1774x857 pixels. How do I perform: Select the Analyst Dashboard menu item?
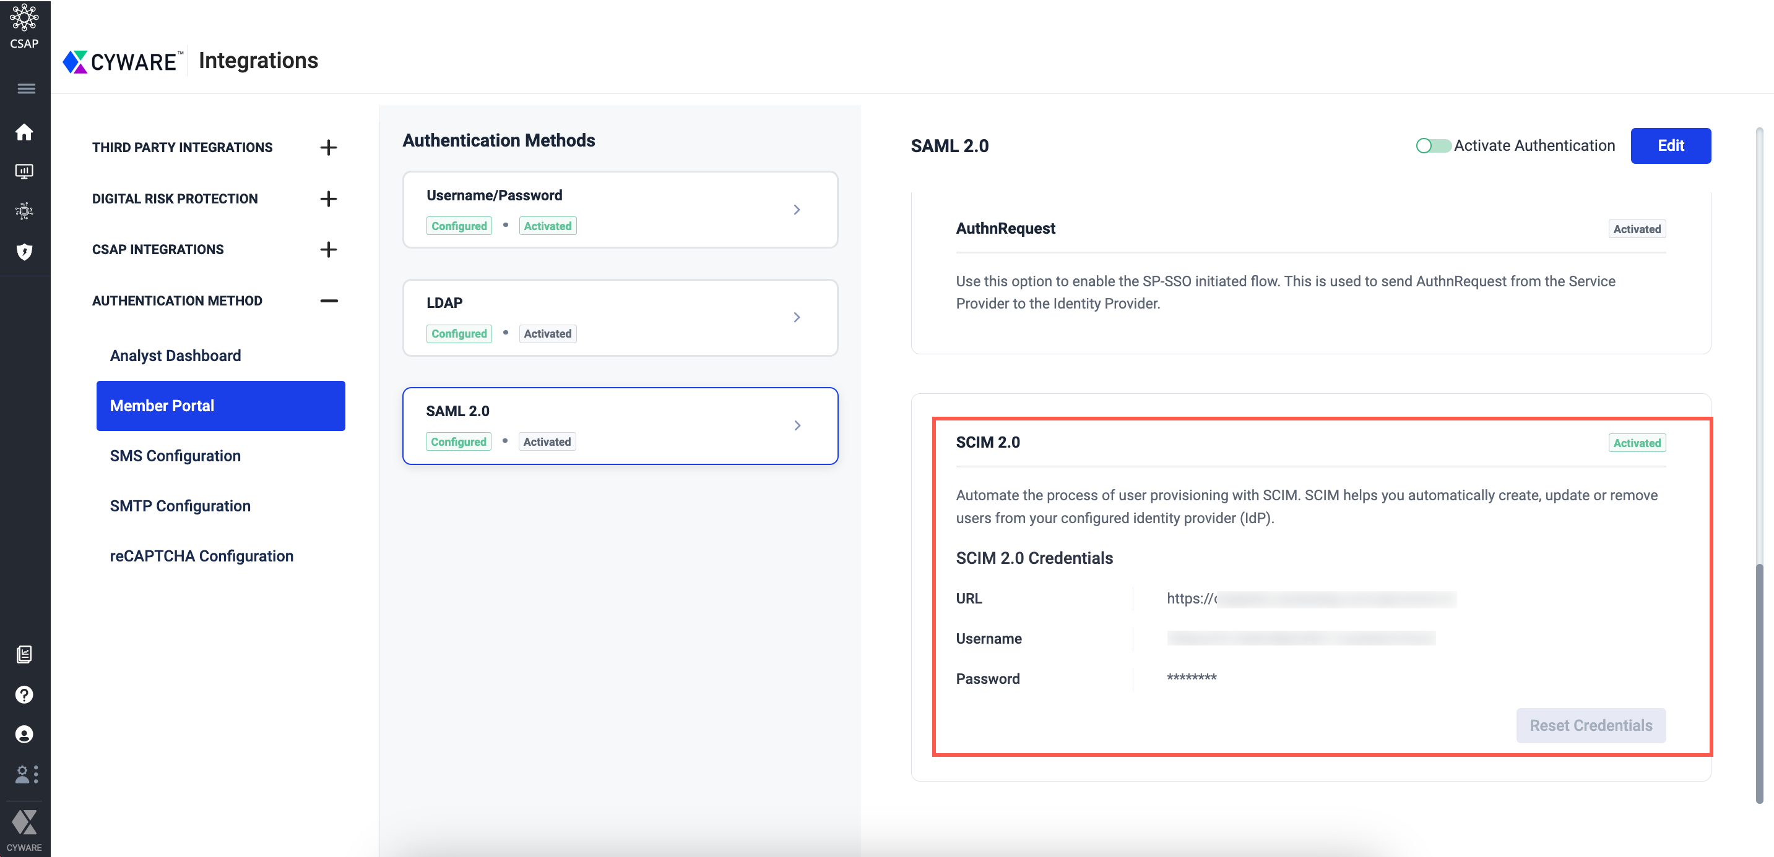click(175, 355)
